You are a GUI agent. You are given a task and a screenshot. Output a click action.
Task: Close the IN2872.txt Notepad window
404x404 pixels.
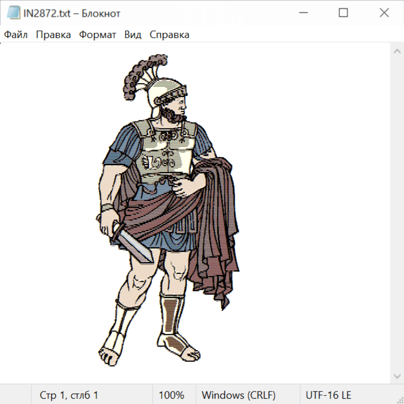[x=384, y=13]
